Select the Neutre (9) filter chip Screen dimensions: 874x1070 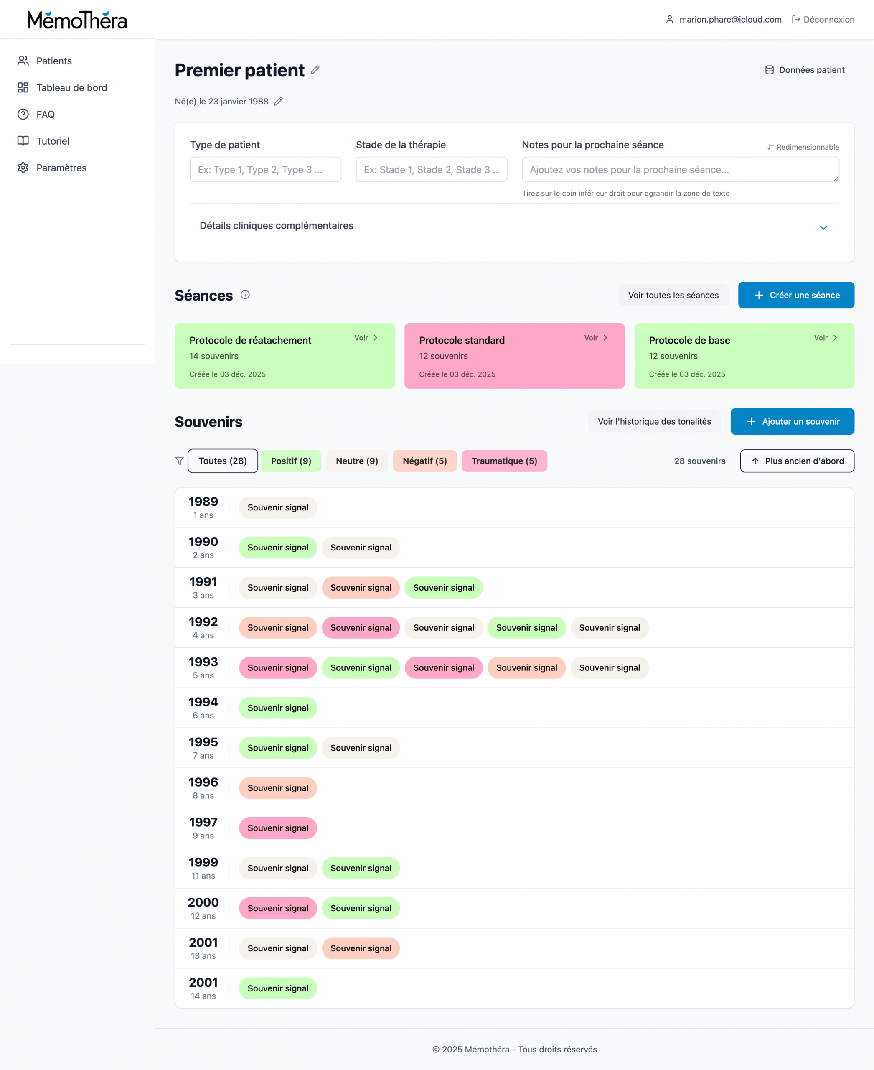356,461
